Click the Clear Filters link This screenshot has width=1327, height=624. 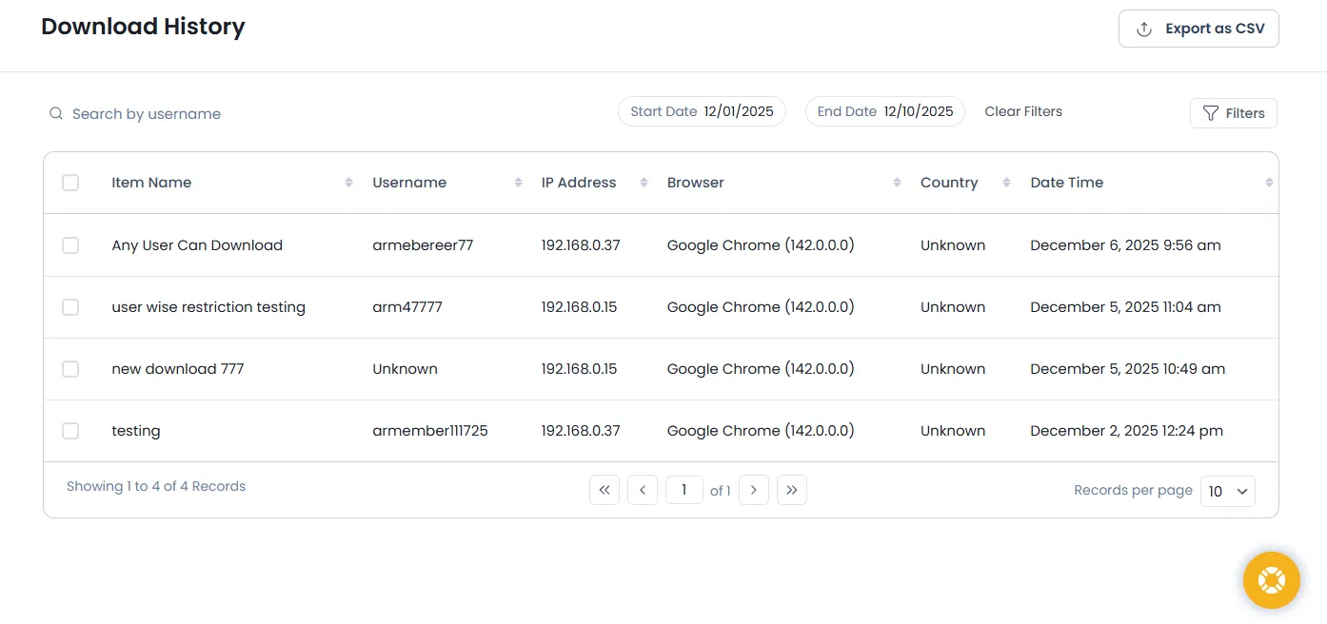1023,112
